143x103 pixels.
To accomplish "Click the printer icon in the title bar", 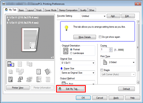I will pos(4,4).
